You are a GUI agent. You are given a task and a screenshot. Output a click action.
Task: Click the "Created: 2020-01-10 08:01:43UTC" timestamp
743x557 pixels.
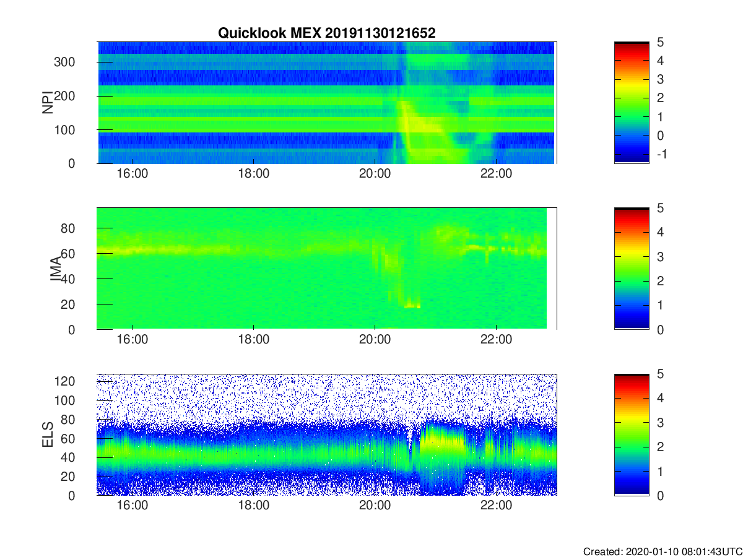tap(663, 551)
